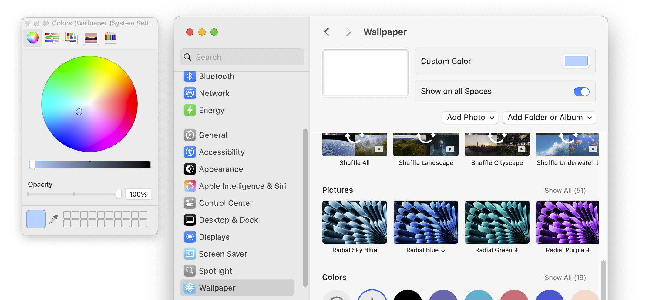Go forward with the forward chevron
The width and height of the screenshot is (649, 300).
tap(348, 32)
